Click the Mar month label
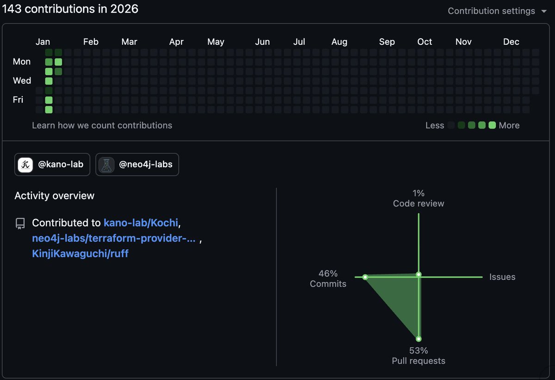 click(129, 42)
